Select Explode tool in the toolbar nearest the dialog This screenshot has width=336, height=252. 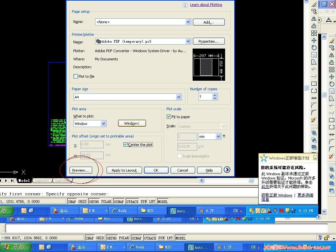314,119
